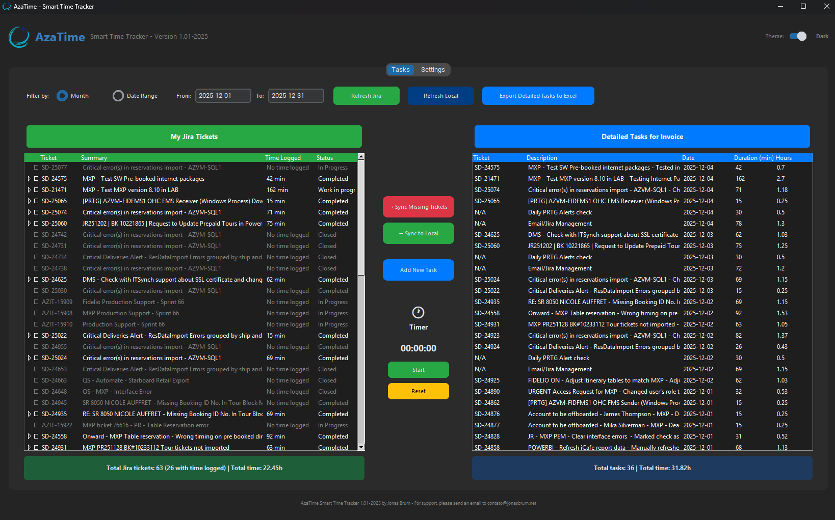
Task: Toggle the Dark theme switch
Action: (798, 36)
